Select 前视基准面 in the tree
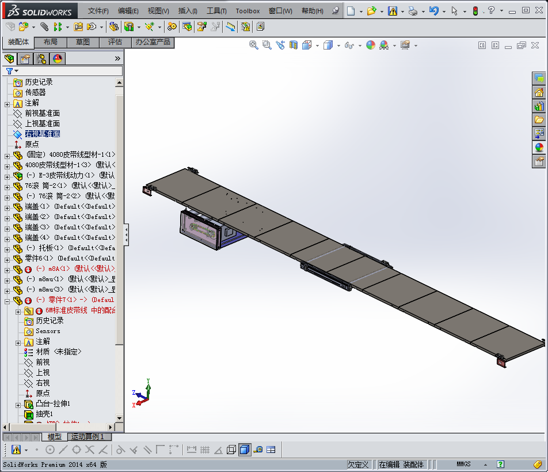This screenshot has width=548, height=472. click(x=42, y=114)
